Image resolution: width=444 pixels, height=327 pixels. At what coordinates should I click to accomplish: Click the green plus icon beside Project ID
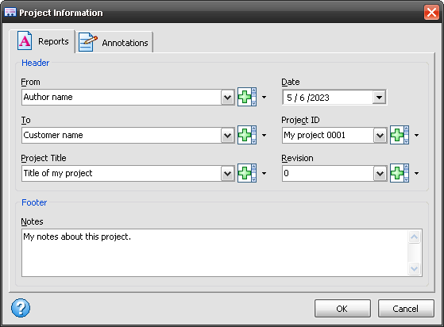point(400,135)
